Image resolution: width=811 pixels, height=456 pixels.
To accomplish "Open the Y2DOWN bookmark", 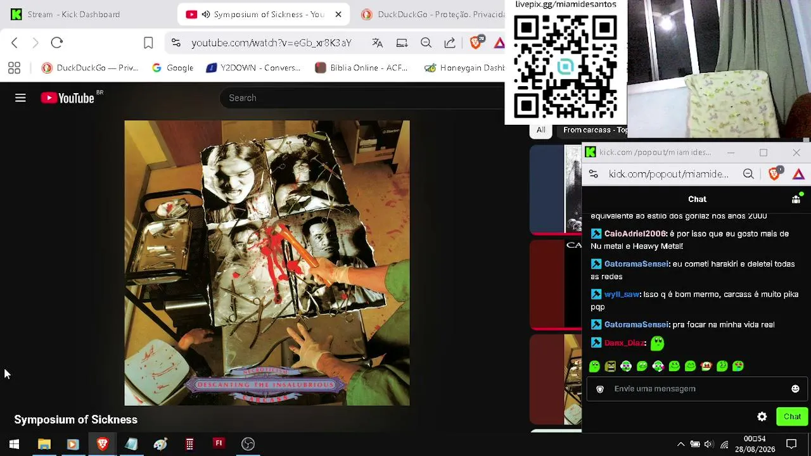I will 253,68.
